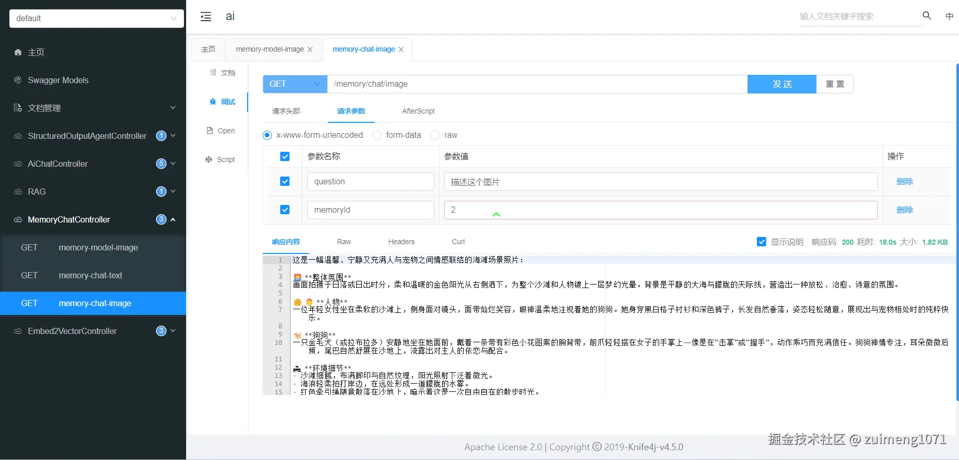Click the badge 5 on AiChatController
The width and height of the screenshot is (959, 460).
click(161, 164)
